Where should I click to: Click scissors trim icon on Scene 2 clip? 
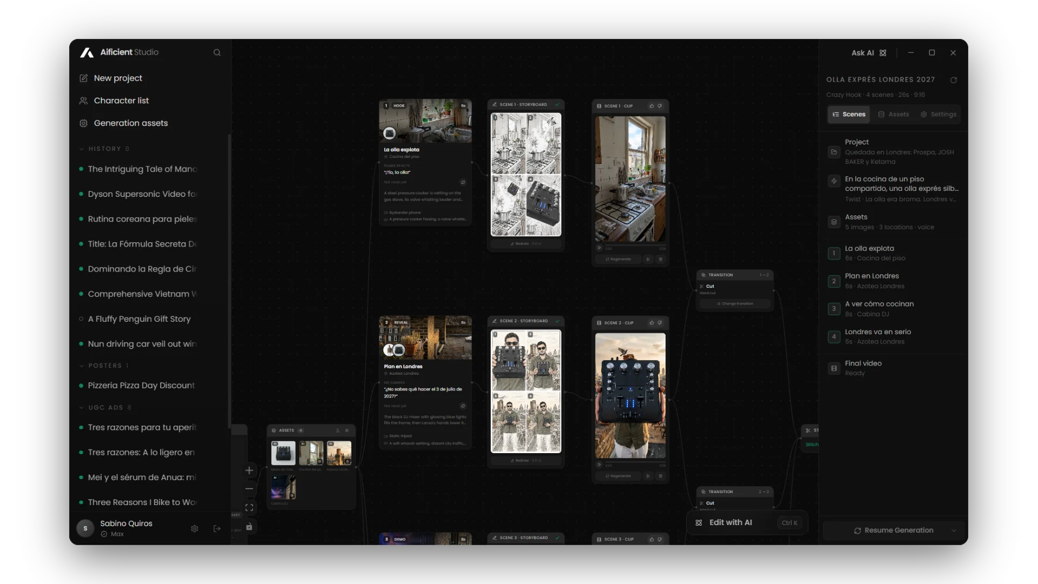point(648,476)
